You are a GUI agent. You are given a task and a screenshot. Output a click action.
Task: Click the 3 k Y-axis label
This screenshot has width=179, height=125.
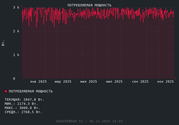tap(16, 7)
